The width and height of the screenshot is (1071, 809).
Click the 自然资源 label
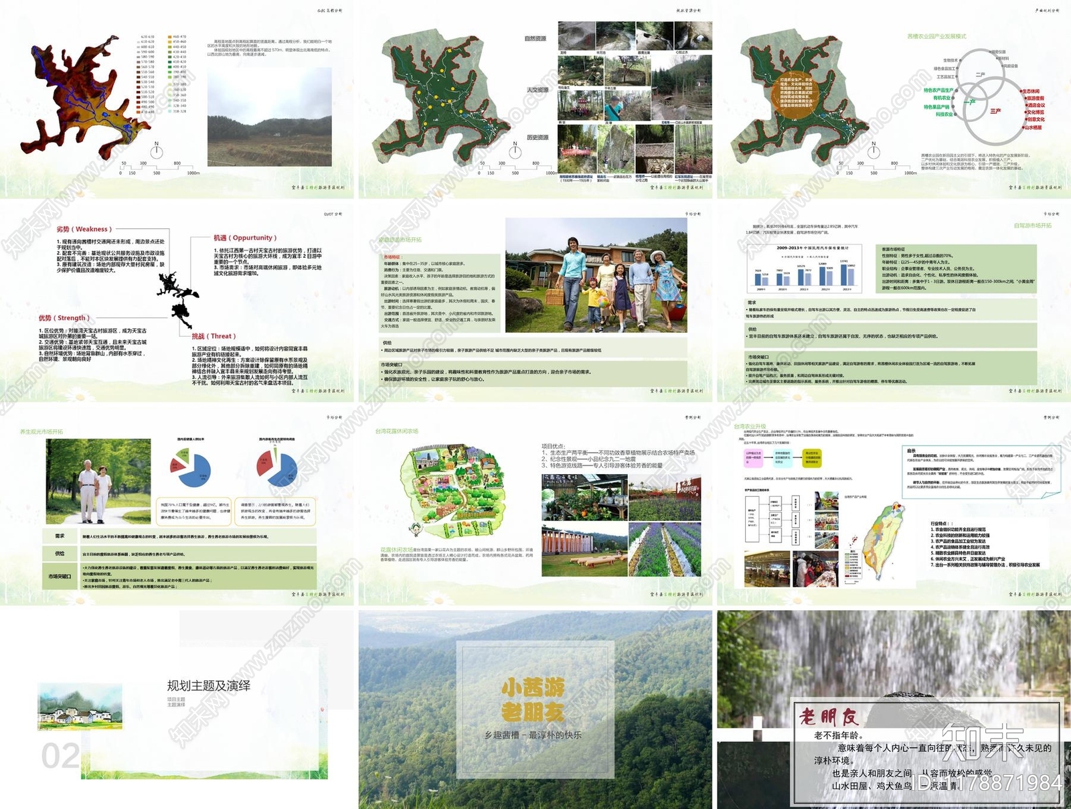535,39
